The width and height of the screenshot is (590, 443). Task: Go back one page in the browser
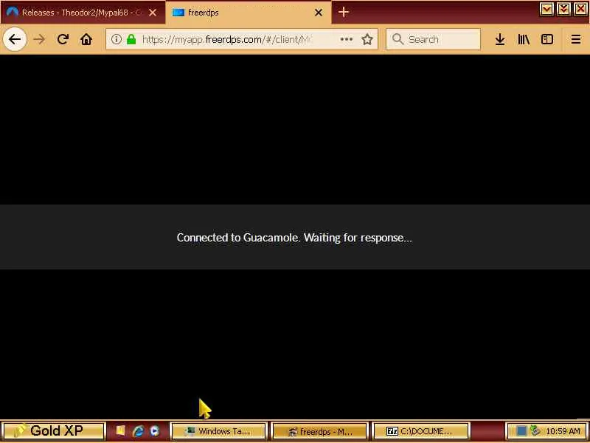15,39
